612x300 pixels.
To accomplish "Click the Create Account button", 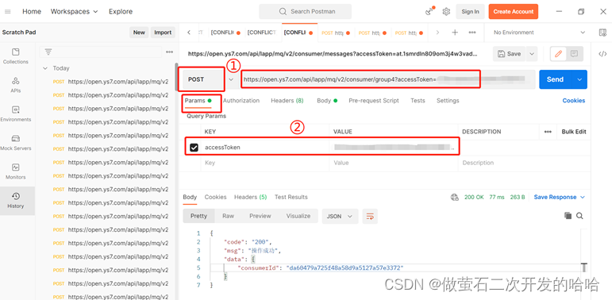I will tap(514, 12).
